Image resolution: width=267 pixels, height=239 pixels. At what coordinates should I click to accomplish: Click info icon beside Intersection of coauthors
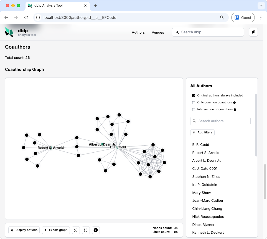[235, 109]
